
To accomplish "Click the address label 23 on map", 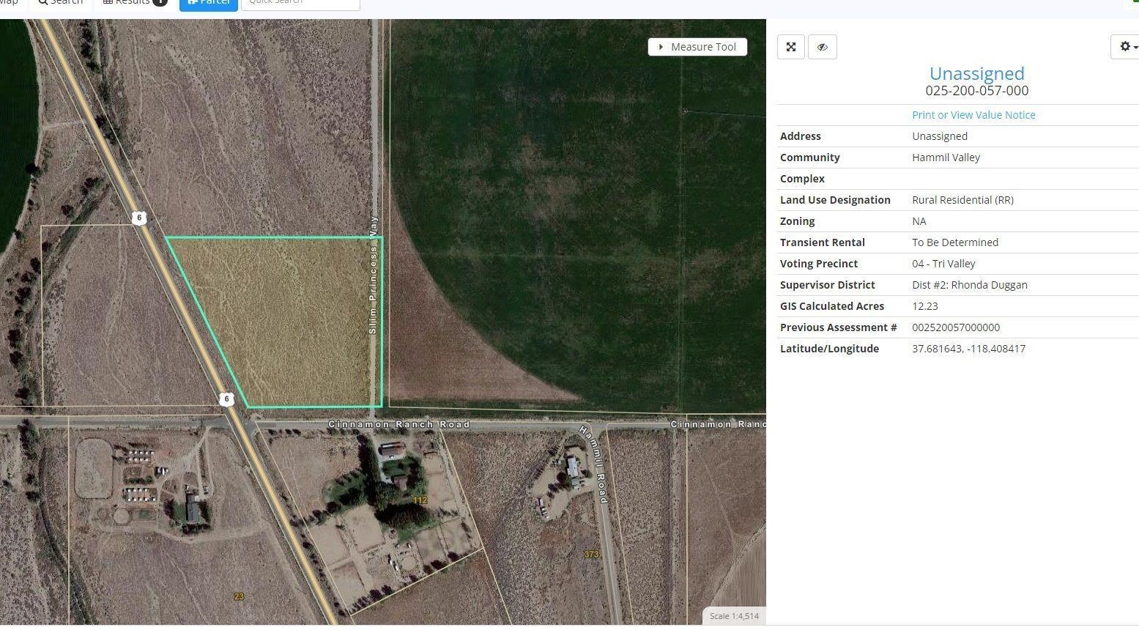I will click(239, 596).
